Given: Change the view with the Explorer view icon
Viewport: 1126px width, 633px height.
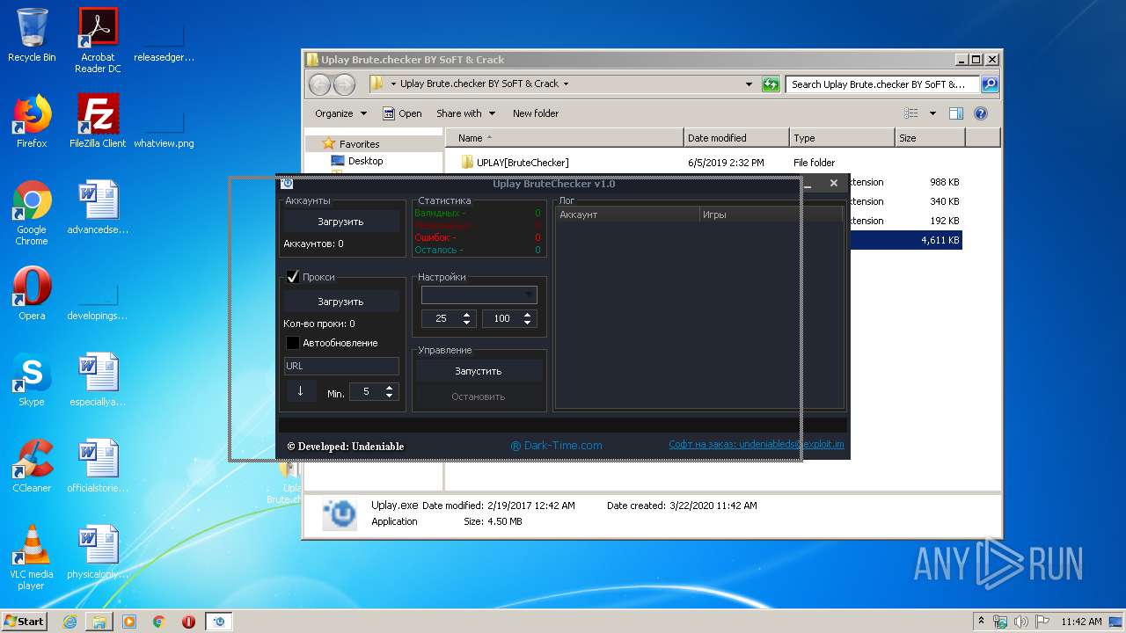Looking at the screenshot, I should (x=911, y=113).
